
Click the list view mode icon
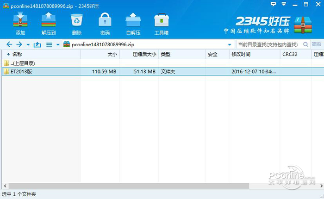click(x=49, y=44)
